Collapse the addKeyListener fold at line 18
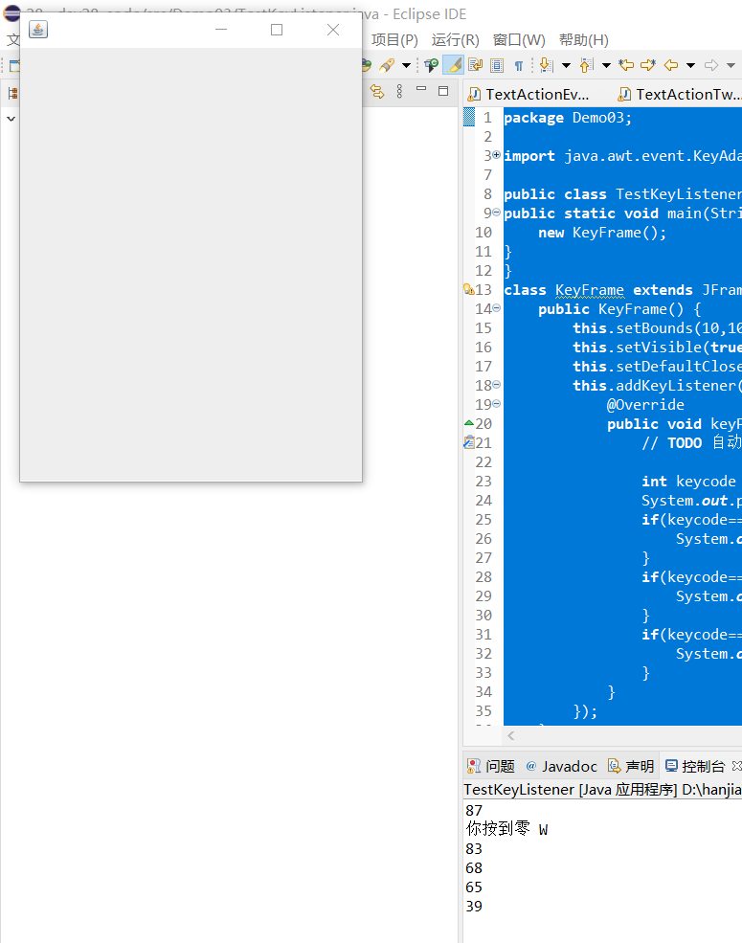Screen dimensions: 742x943 [496, 384]
